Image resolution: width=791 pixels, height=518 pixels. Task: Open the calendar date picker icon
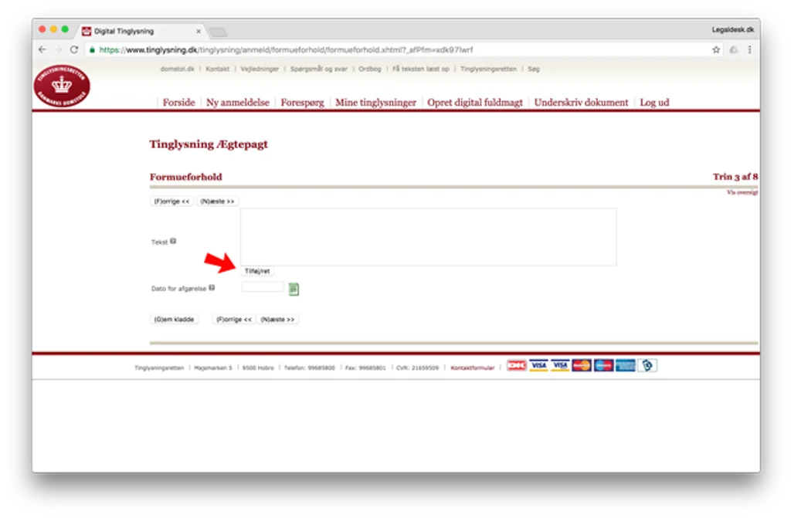click(x=294, y=289)
